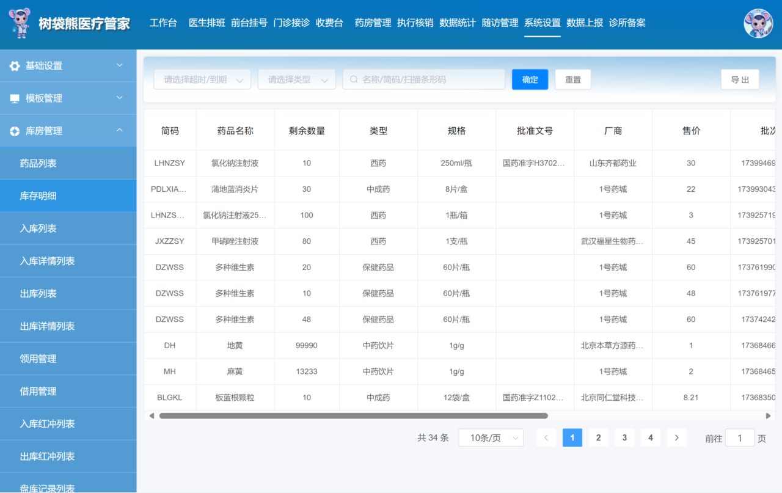
Task: Open 门诊接诊 in top navigation
Action: click(x=291, y=23)
